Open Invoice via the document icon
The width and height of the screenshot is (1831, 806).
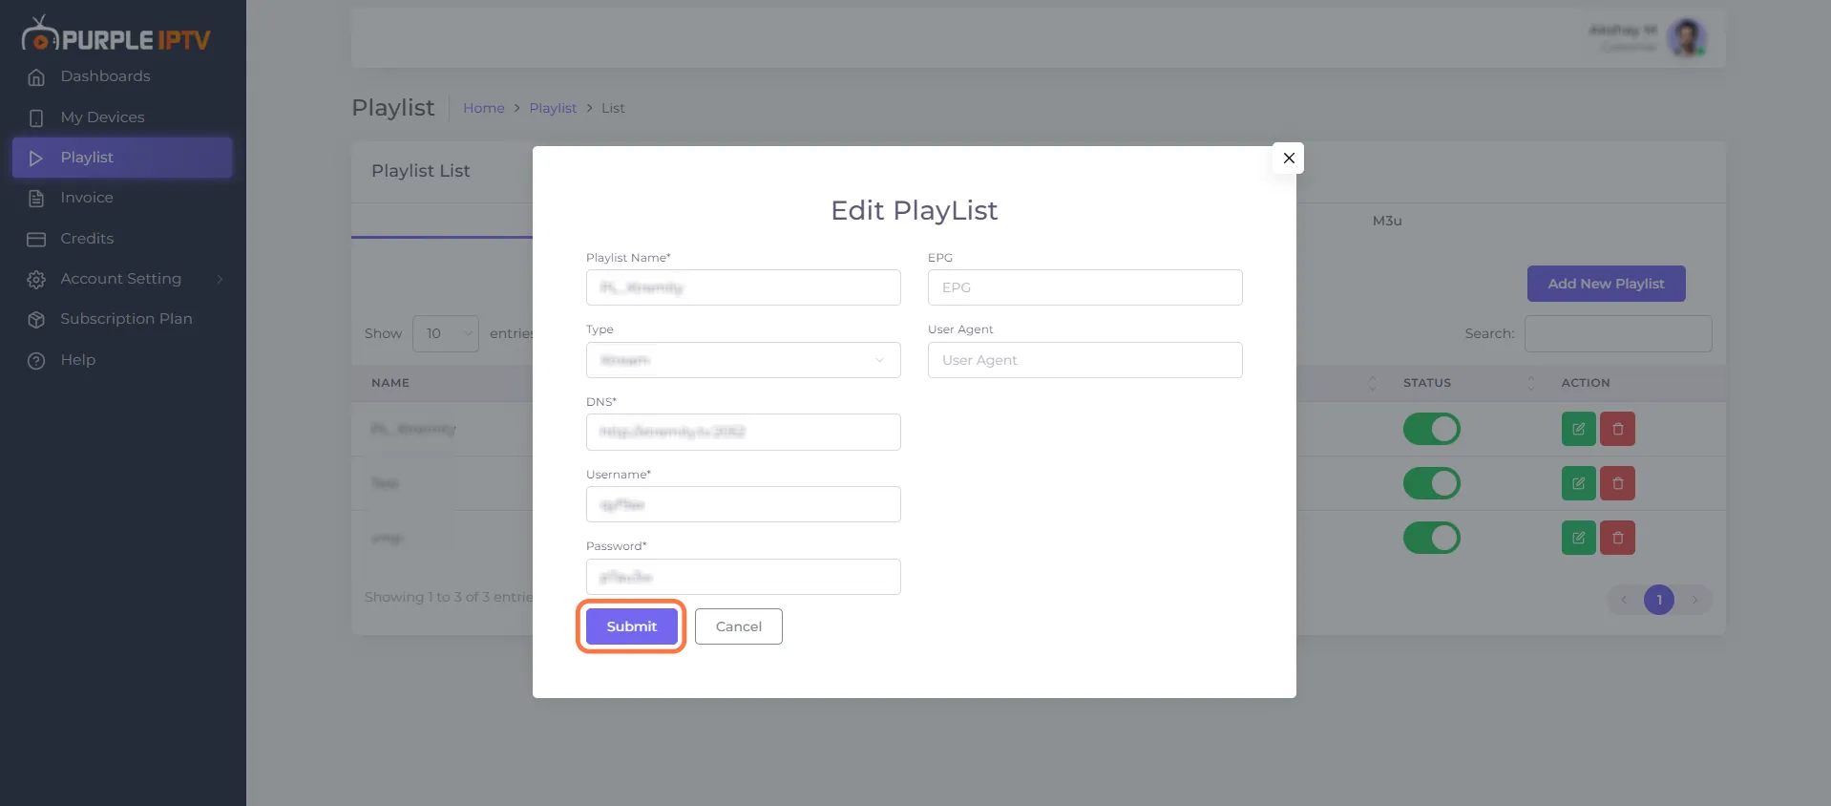coord(36,199)
